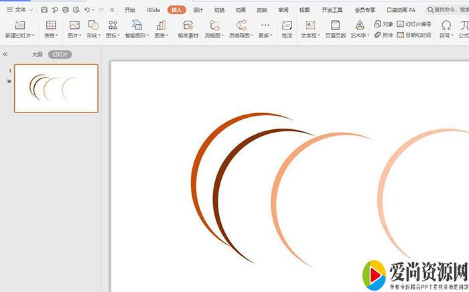Click the 图片 (Picture) insert icon
The width and height of the screenshot is (469, 292).
click(74, 25)
